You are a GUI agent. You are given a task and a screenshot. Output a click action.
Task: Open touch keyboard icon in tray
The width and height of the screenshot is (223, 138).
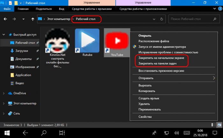click(x=187, y=133)
